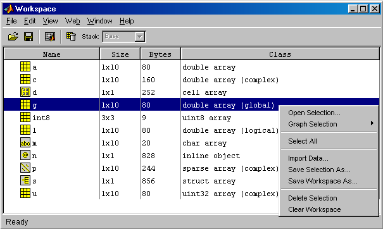Screen dimensions: 383x229
Task: Choose Clear Workspace from context menu
Action: pyautogui.click(x=315, y=209)
